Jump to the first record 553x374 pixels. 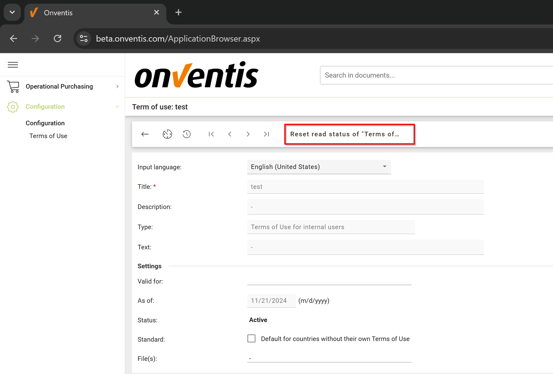(x=211, y=134)
